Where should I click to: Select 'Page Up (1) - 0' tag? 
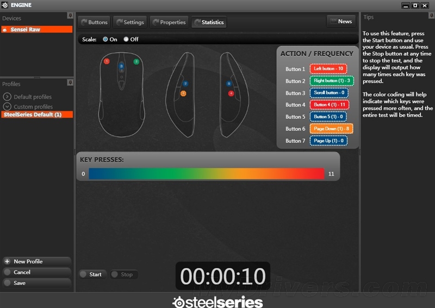pyautogui.click(x=329, y=141)
